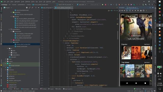Open Microsoft Edge on the taskbar
The image size is (163, 92).
(160, 5)
